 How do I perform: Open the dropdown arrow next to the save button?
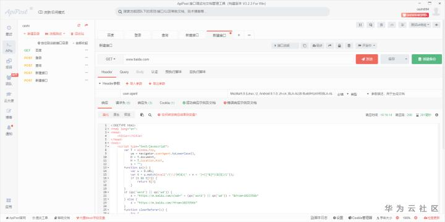406,59
